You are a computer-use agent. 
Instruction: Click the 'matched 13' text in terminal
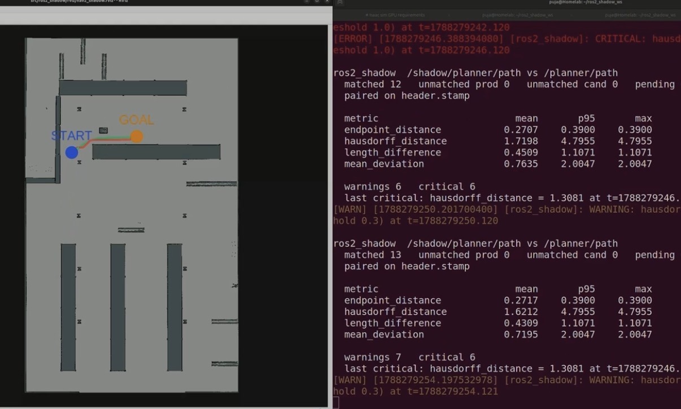(x=373, y=255)
